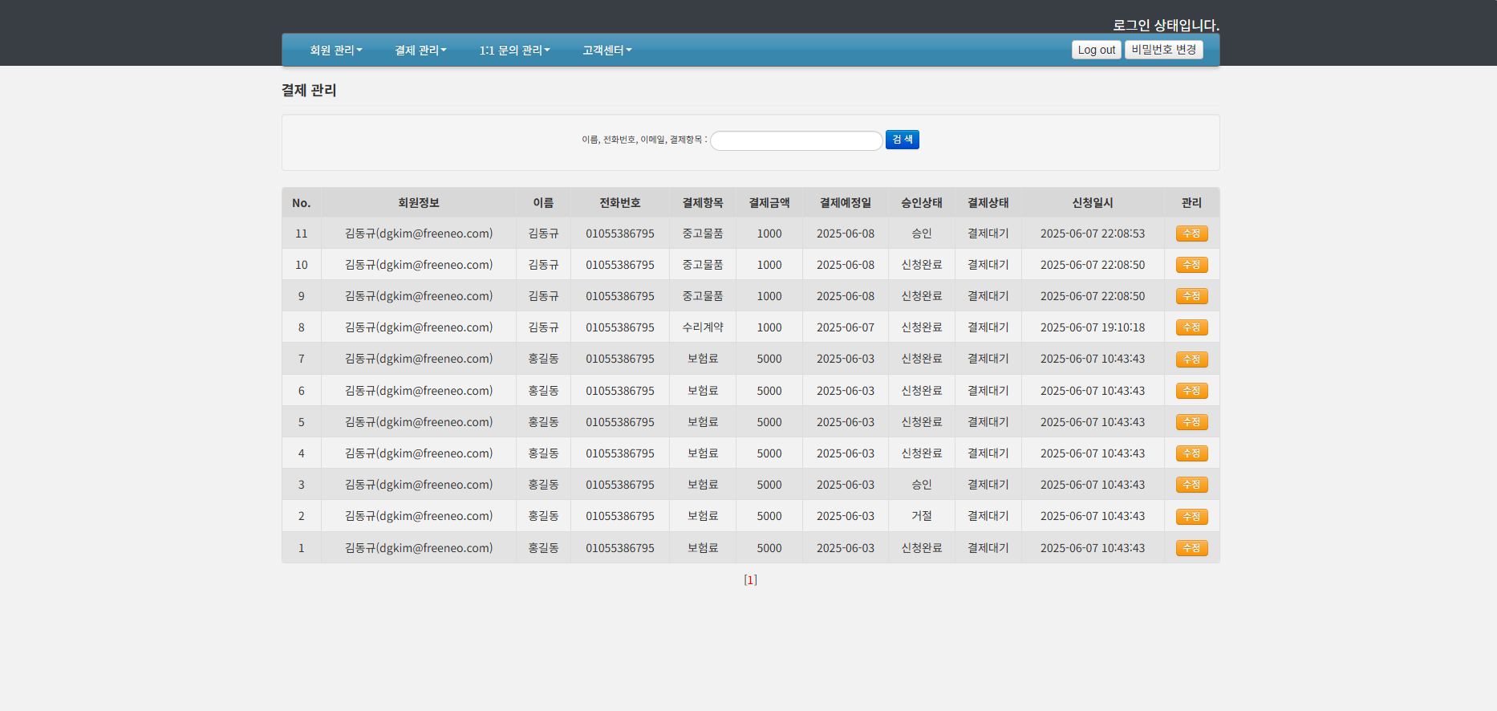1497x711 pixels.
Task: Click the 결제상태 column header
Action: click(988, 203)
